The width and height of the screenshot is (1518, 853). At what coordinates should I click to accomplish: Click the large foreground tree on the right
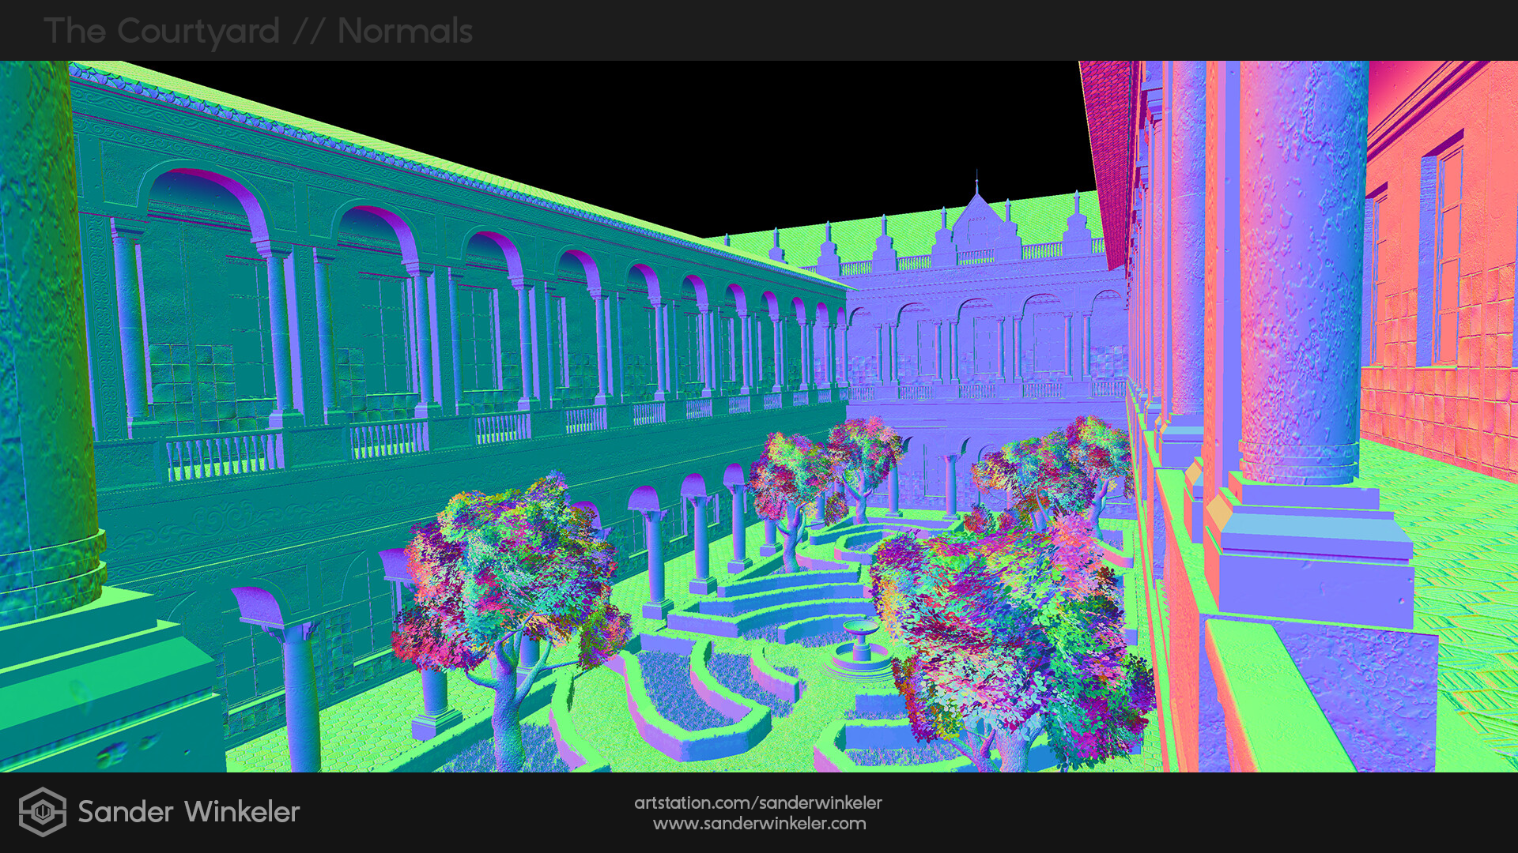[x=1012, y=632]
